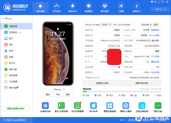Screen dimensions: 171x123
Task: Click the blue 应用 legend swatch
Action: point(95,95)
